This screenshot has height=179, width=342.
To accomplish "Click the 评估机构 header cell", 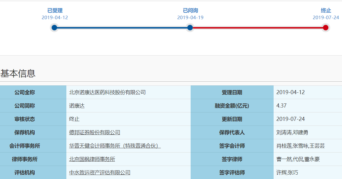I will point(33,173).
